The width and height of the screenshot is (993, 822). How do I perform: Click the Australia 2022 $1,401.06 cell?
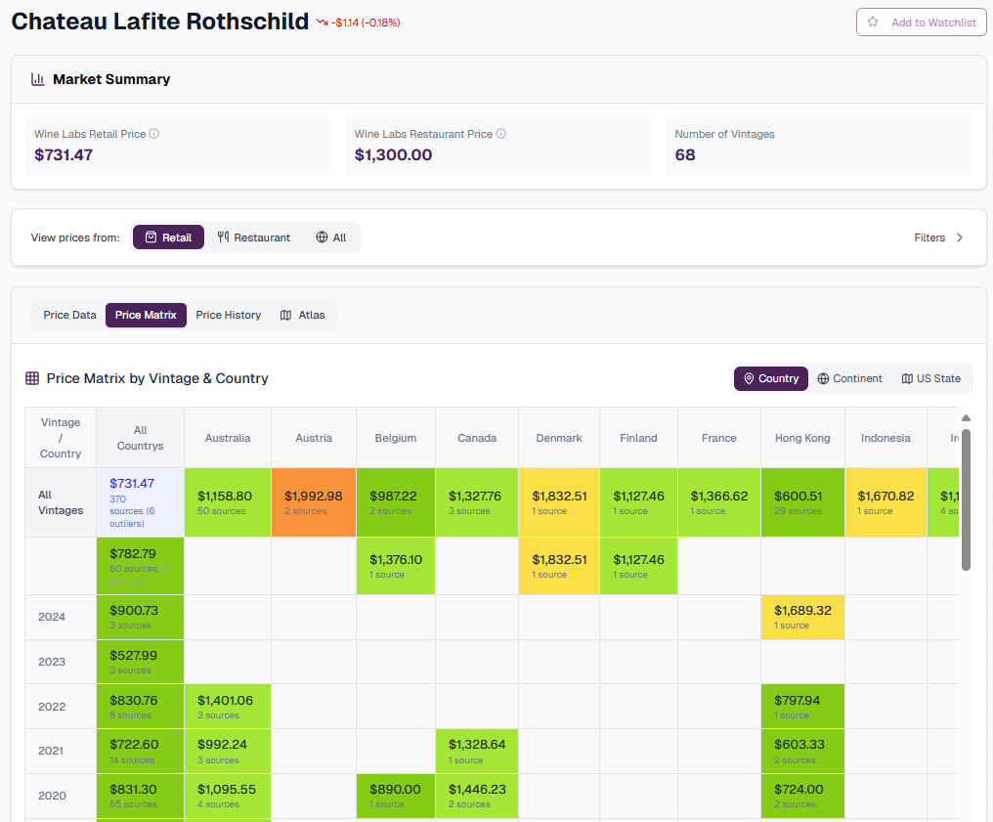[228, 707]
